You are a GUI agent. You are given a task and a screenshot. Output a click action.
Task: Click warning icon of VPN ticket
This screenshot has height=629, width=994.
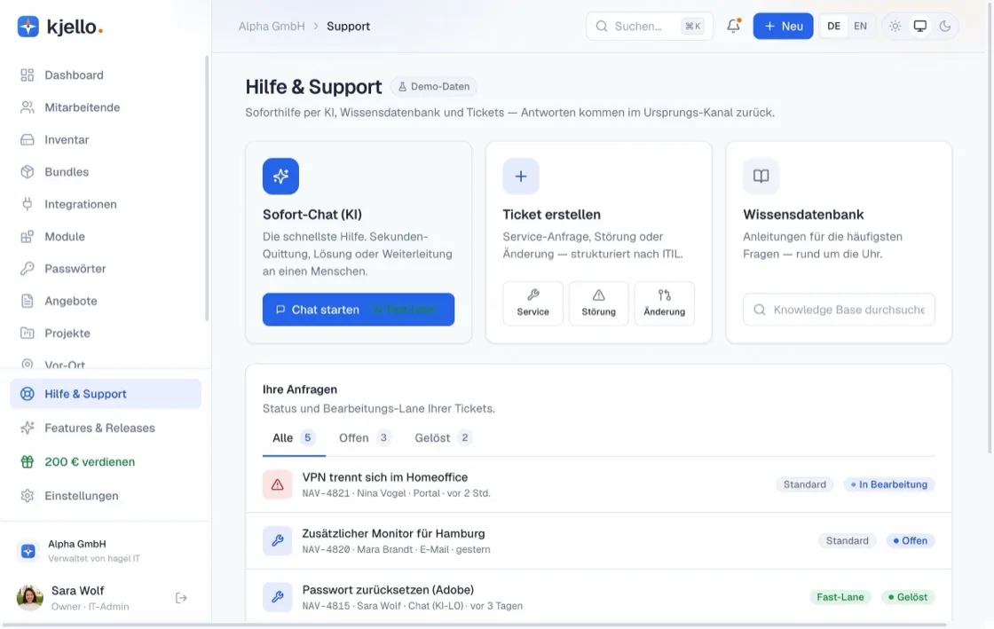(x=278, y=484)
